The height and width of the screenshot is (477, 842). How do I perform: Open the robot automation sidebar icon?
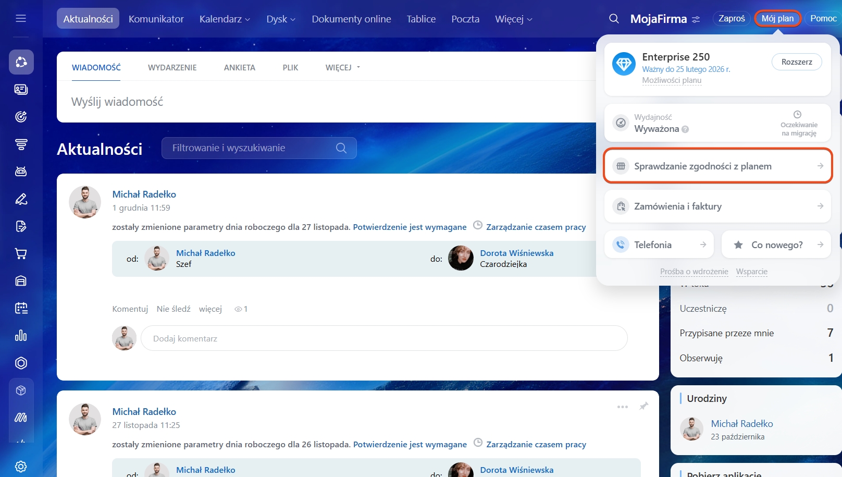click(21, 172)
